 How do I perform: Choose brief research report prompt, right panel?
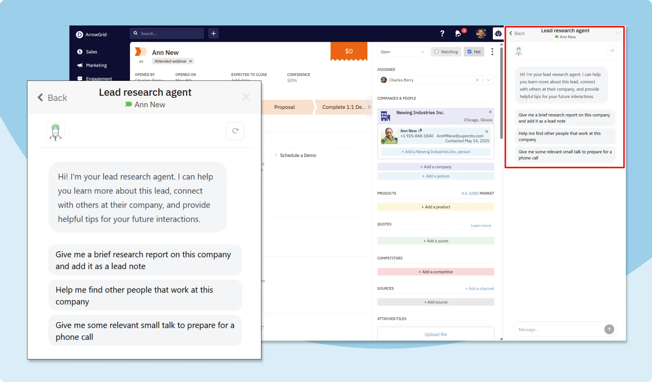565,118
